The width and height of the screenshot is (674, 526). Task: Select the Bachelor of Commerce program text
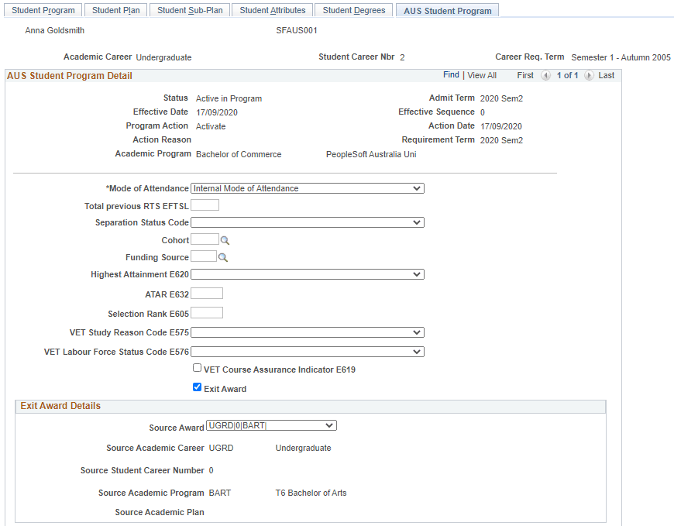click(239, 154)
